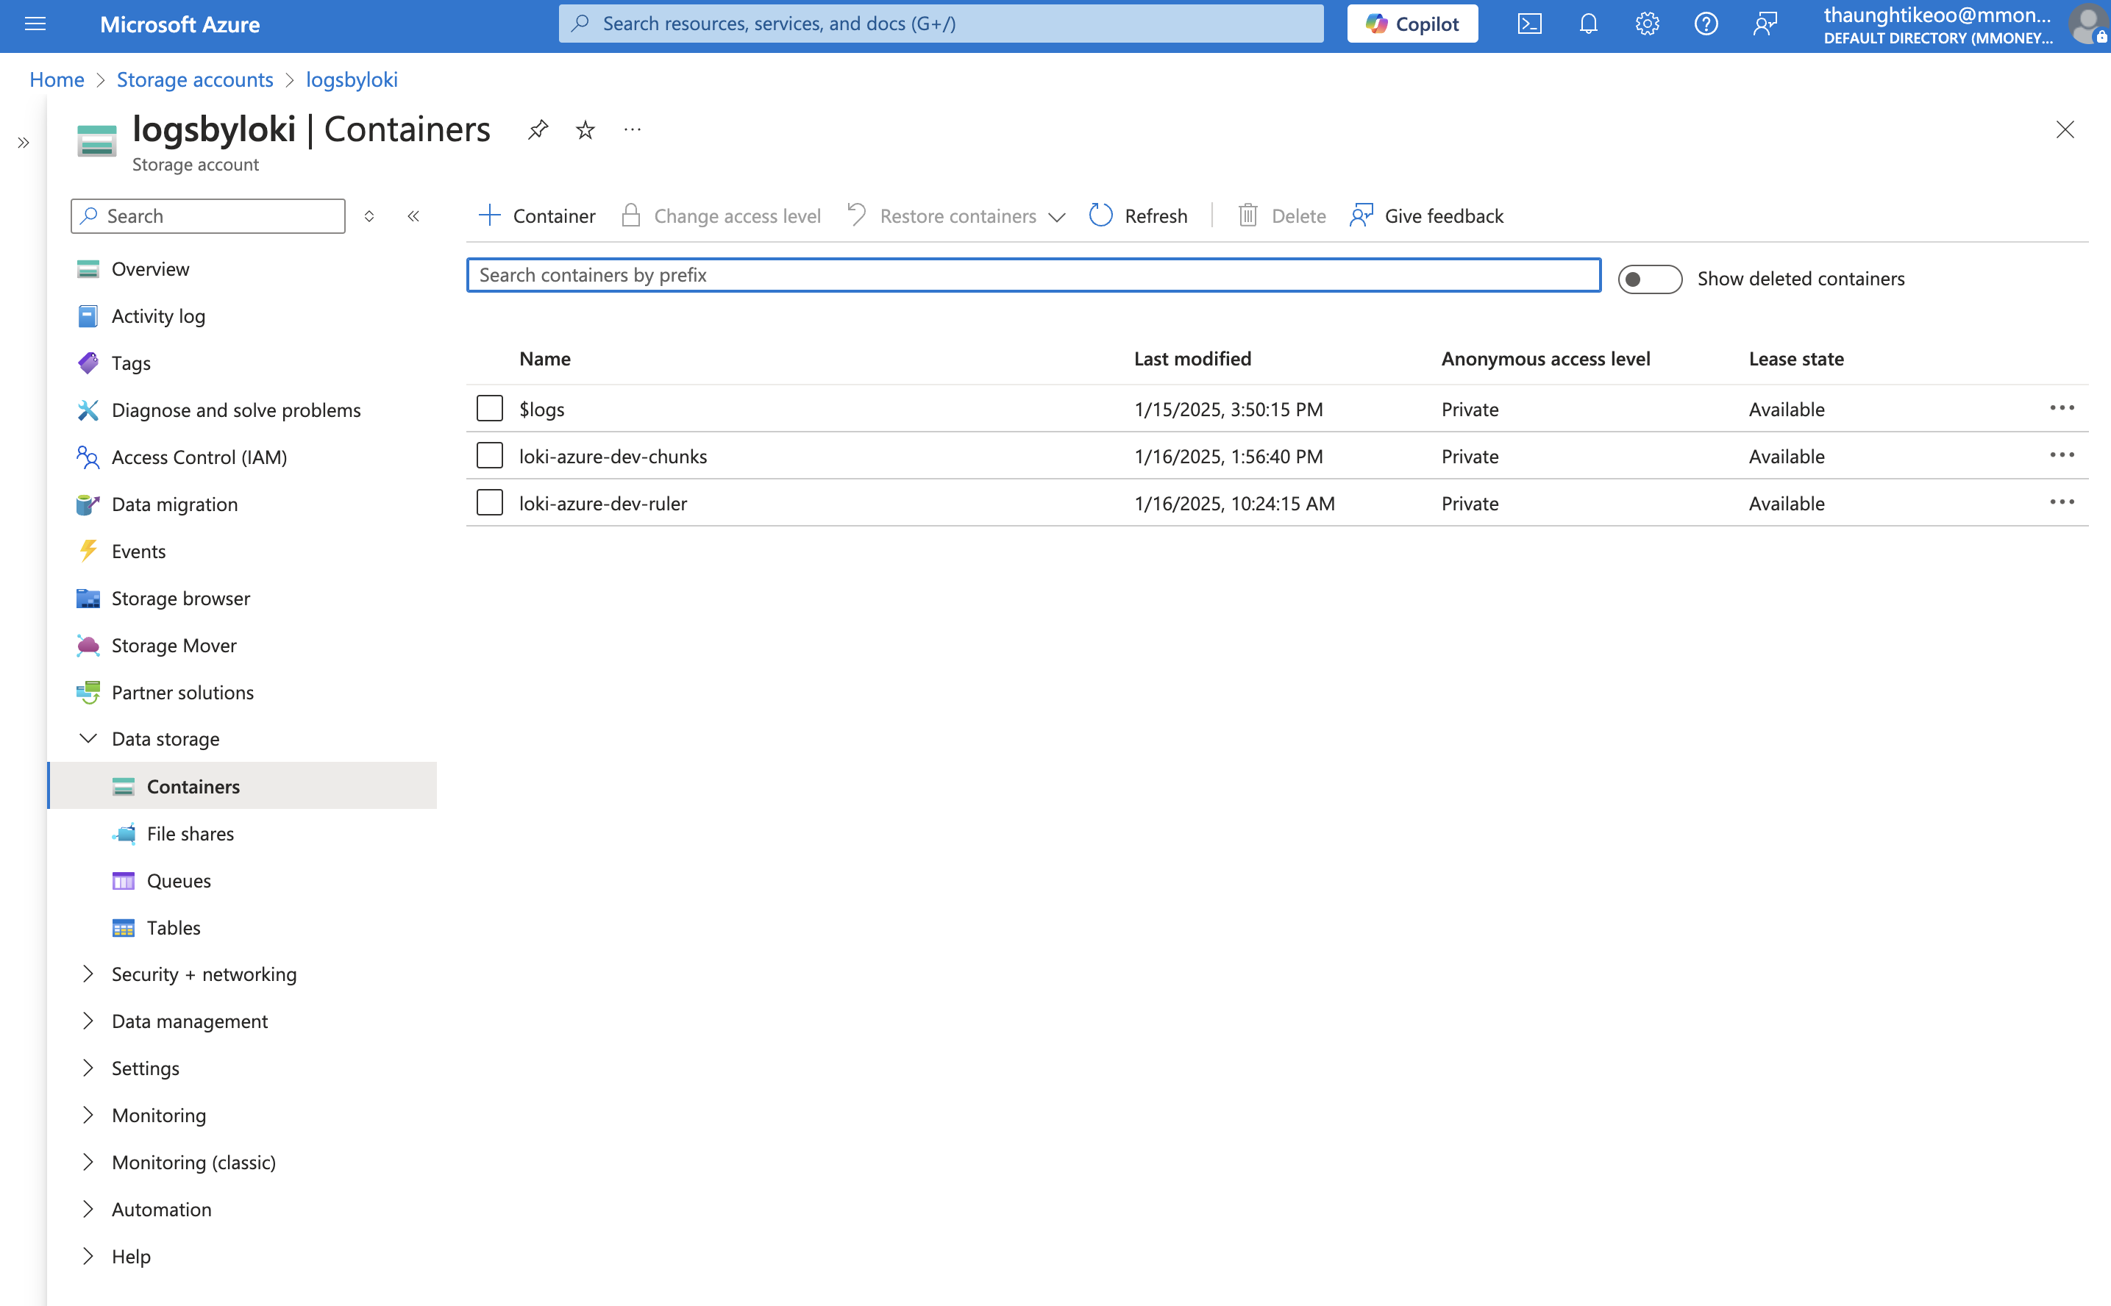Expand the Monitoring section
2111x1306 pixels.
(88, 1114)
